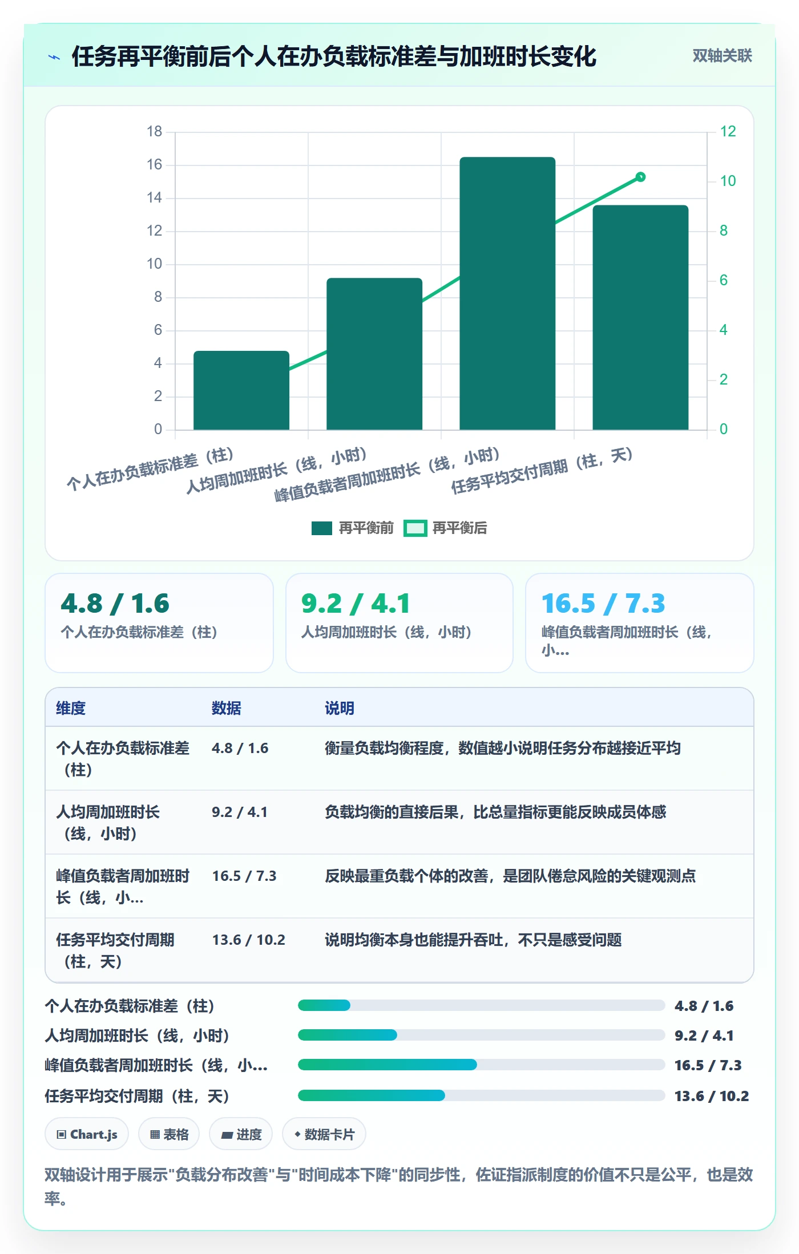The width and height of the screenshot is (799, 1254).
Task: Click the 数据卡片 tag chip
Action: tap(324, 1134)
